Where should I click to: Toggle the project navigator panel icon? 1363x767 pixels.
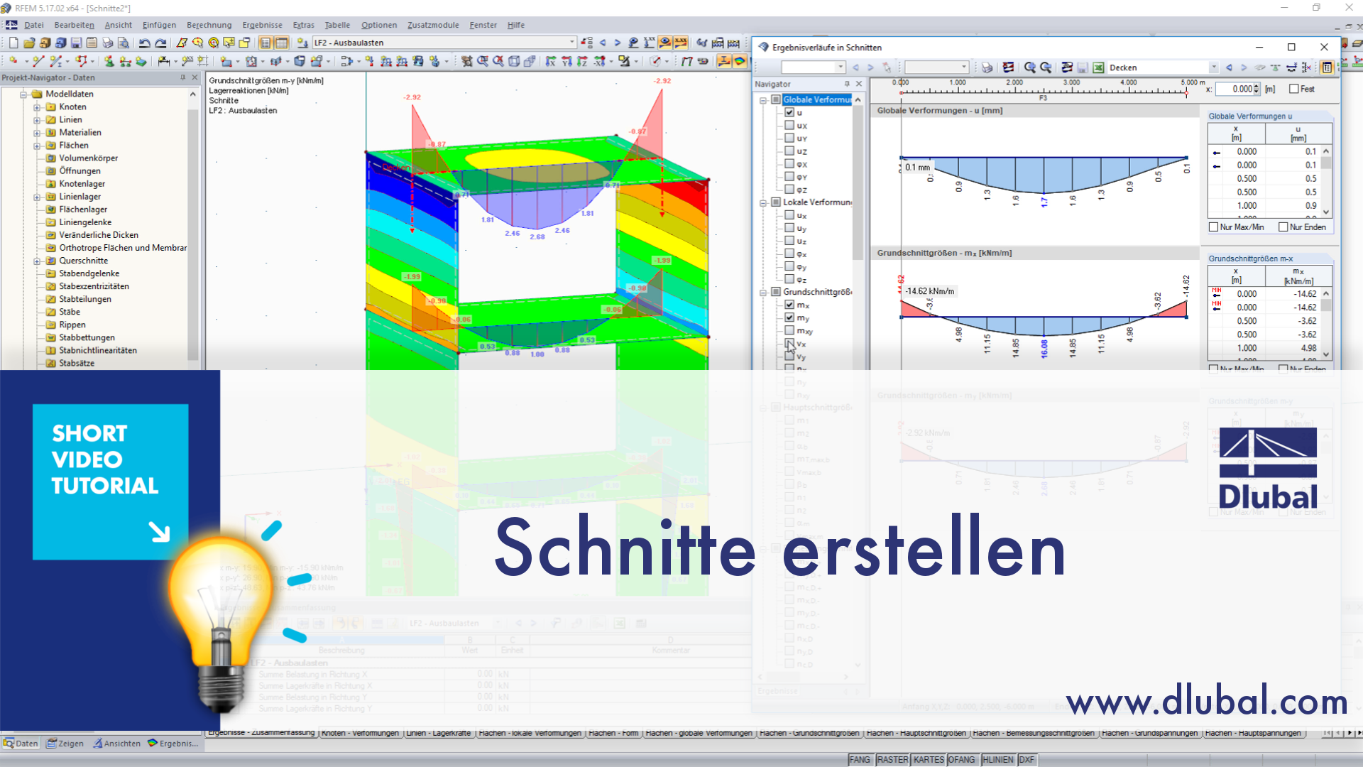click(x=266, y=43)
